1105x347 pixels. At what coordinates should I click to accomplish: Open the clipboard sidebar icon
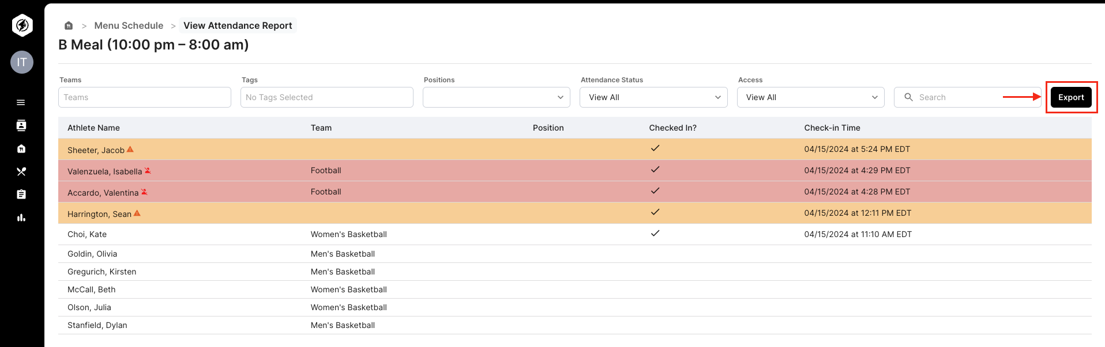pos(21,195)
